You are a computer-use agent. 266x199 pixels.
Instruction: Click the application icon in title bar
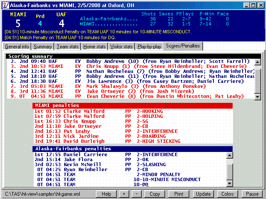pyautogui.click(x=5, y=5)
